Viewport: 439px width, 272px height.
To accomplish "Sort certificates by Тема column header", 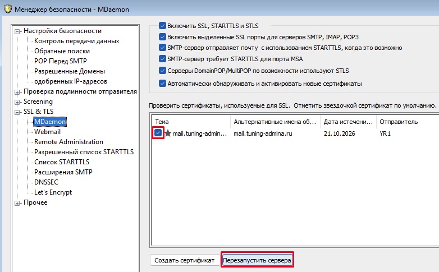I will pos(191,122).
